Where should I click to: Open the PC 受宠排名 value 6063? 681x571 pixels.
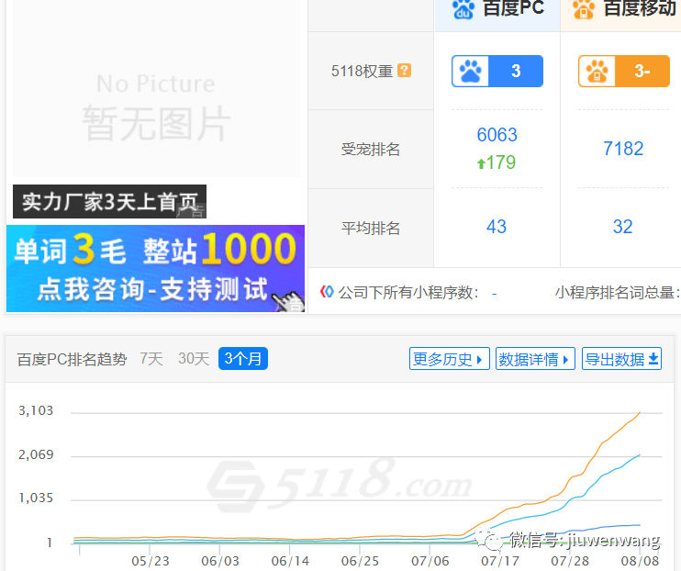click(x=497, y=135)
